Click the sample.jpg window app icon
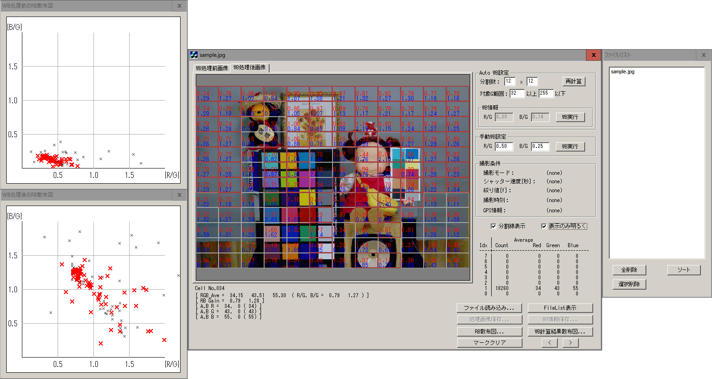The image size is (712, 379). pos(194,55)
